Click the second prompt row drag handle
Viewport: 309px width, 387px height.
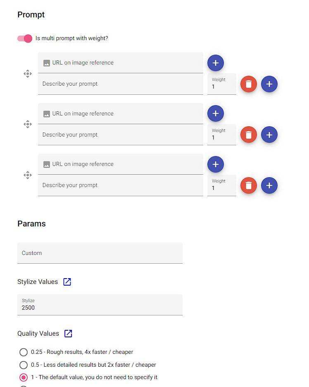[28, 124]
